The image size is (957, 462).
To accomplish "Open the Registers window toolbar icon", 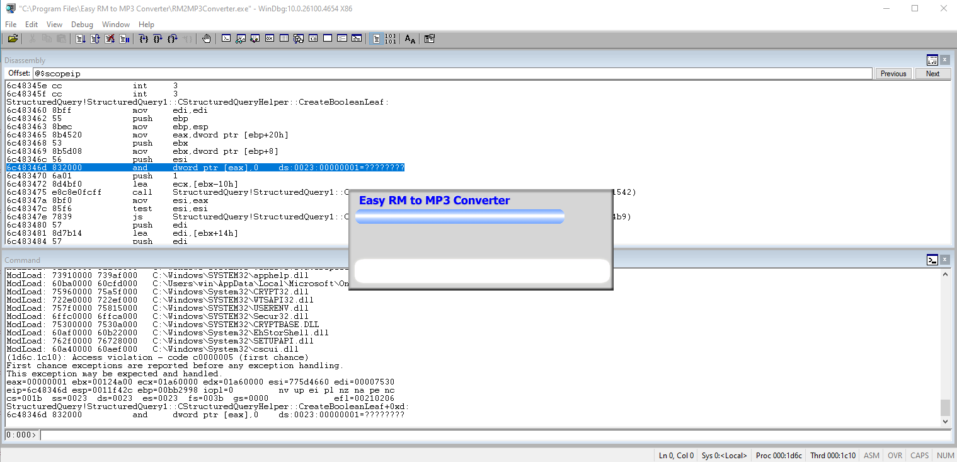I will point(270,39).
